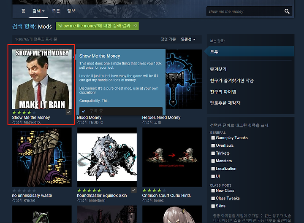Click the 1-30/765개 items count text
This screenshot has height=223, width=304.
click(36, 39)
